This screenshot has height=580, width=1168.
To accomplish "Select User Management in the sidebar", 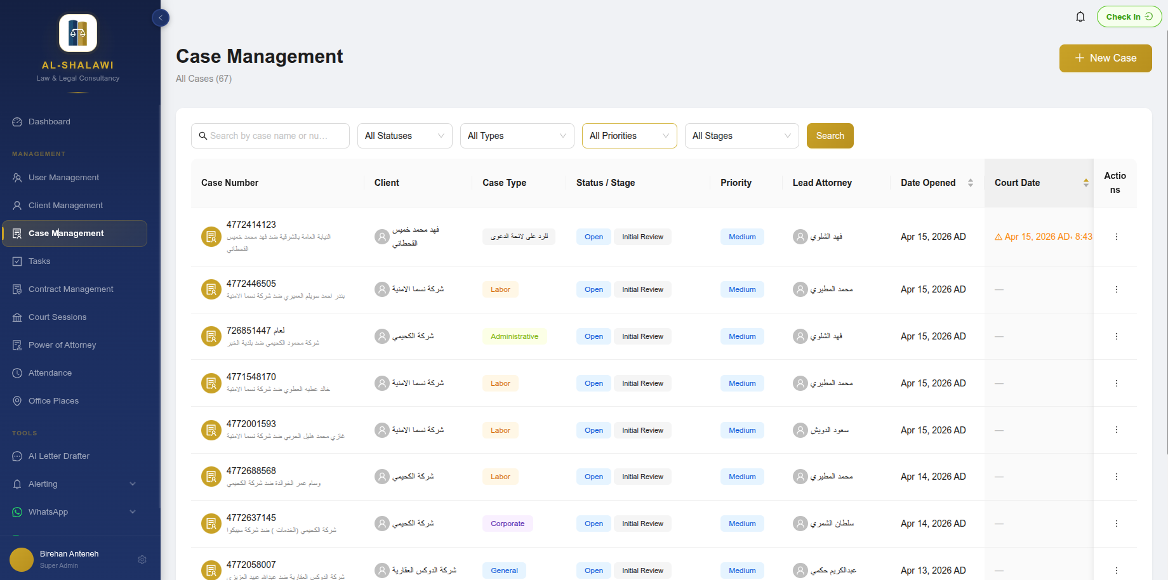I will coord(63,177).
